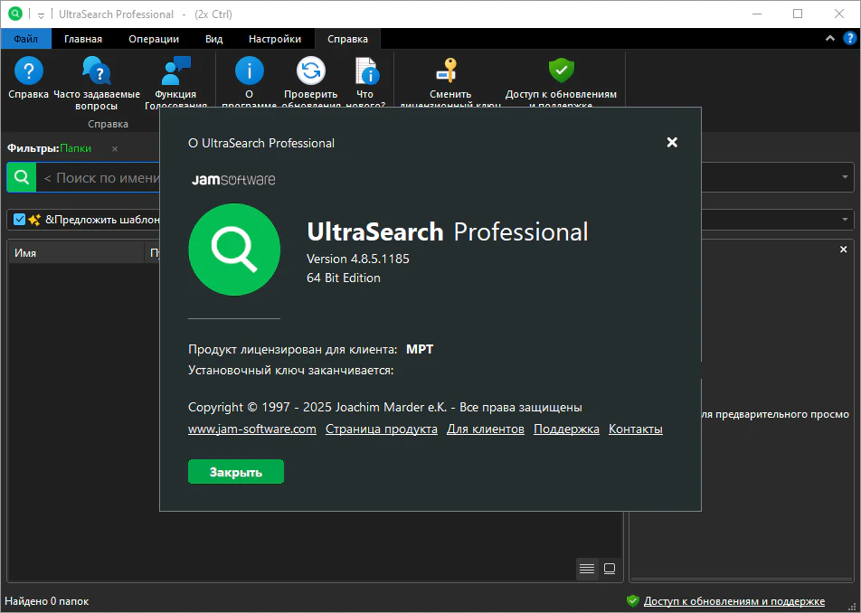Open Доступ к обновлениям shield icon
Screen dimensions: 861x613
point(561,71)
